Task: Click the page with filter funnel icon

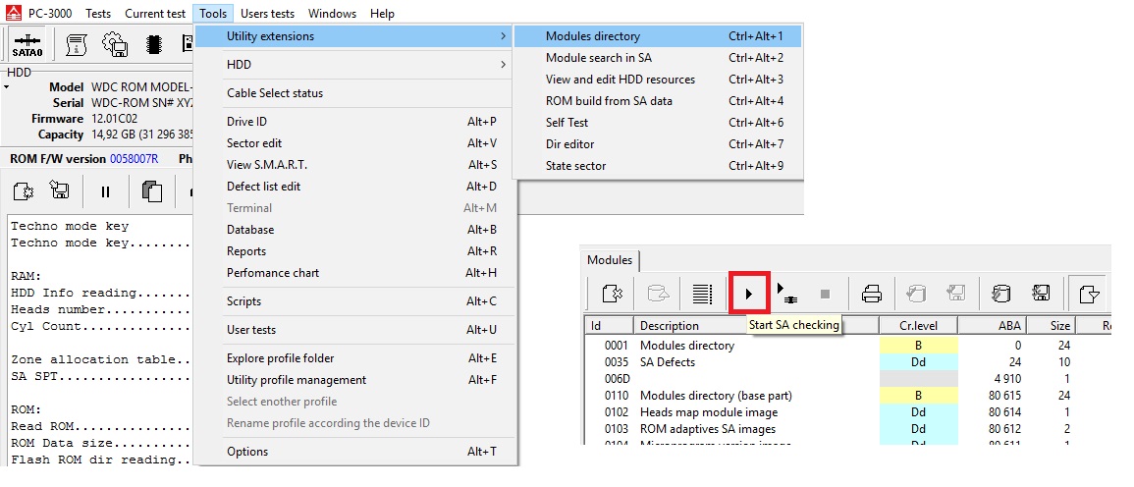Action: click(1089, 294)
